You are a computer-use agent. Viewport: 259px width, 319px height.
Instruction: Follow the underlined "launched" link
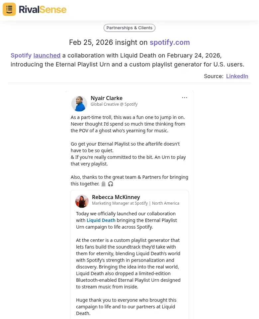[47, 55]
